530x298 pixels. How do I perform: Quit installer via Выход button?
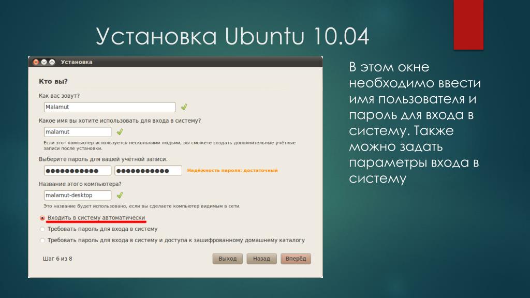tap(228, 259)
